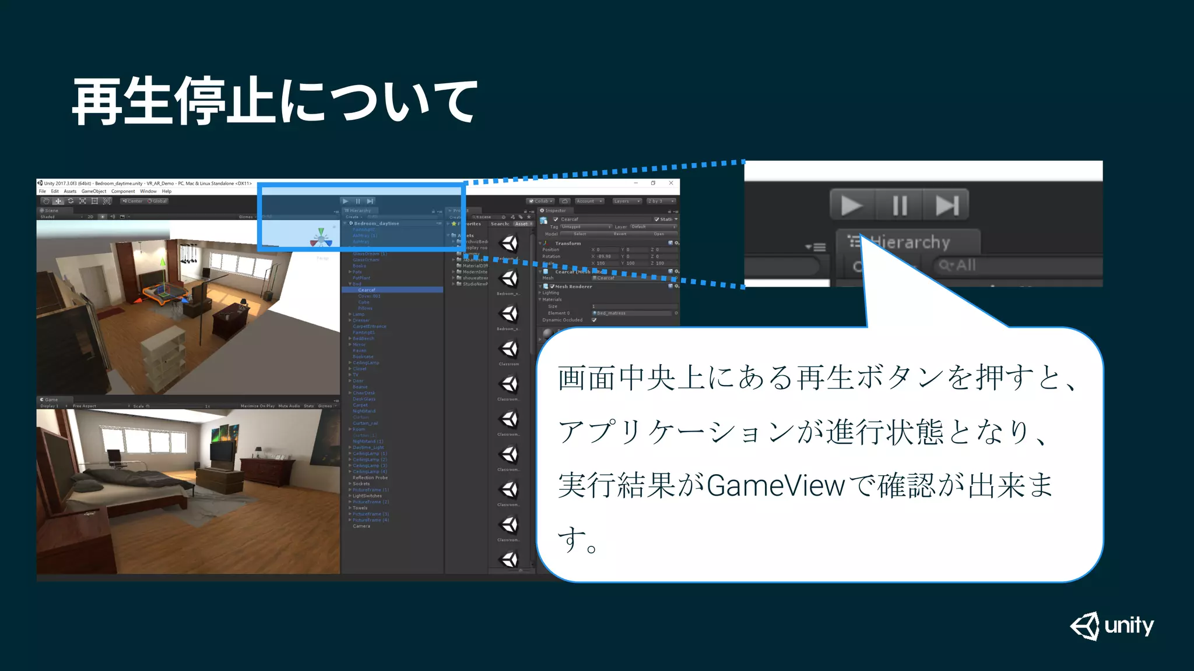1194x671 pixels.
Task: Toggle the Dynamic Occluded checkbox
Action: click(x=594, y=320)
